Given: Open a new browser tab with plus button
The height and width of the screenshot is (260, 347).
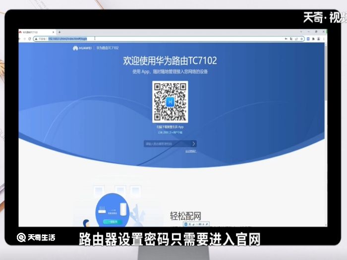Looking at the screenshot, I should click(x=59, y=32).
